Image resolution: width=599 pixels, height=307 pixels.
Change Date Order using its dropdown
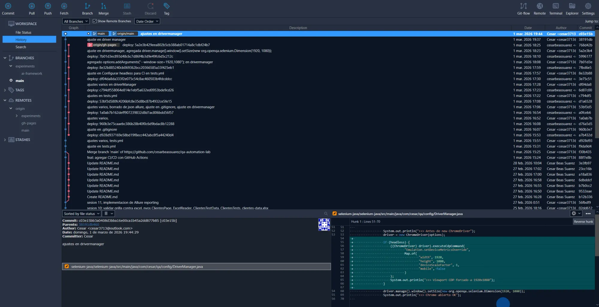pos(147,21)
